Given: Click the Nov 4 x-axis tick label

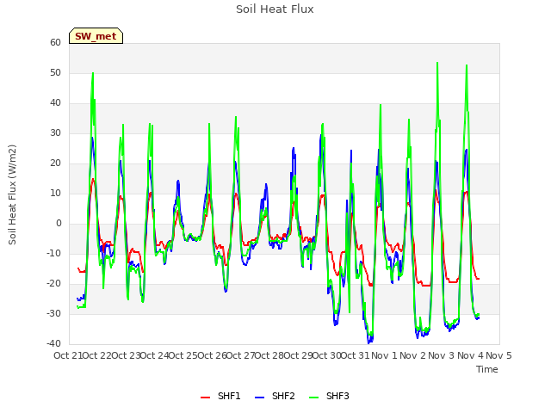Looking at the screenshot, I should pos(470,355).
